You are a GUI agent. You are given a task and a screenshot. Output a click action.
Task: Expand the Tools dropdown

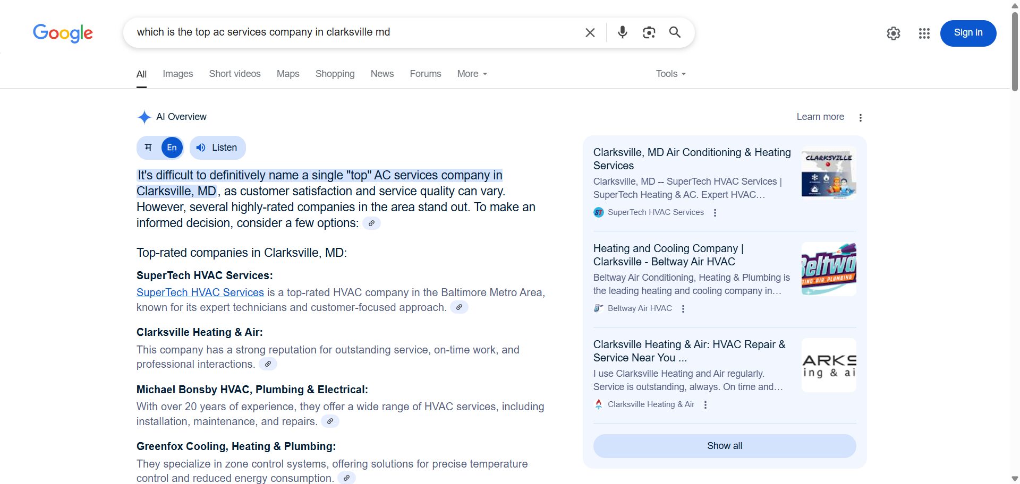click(x=671, y=74)
